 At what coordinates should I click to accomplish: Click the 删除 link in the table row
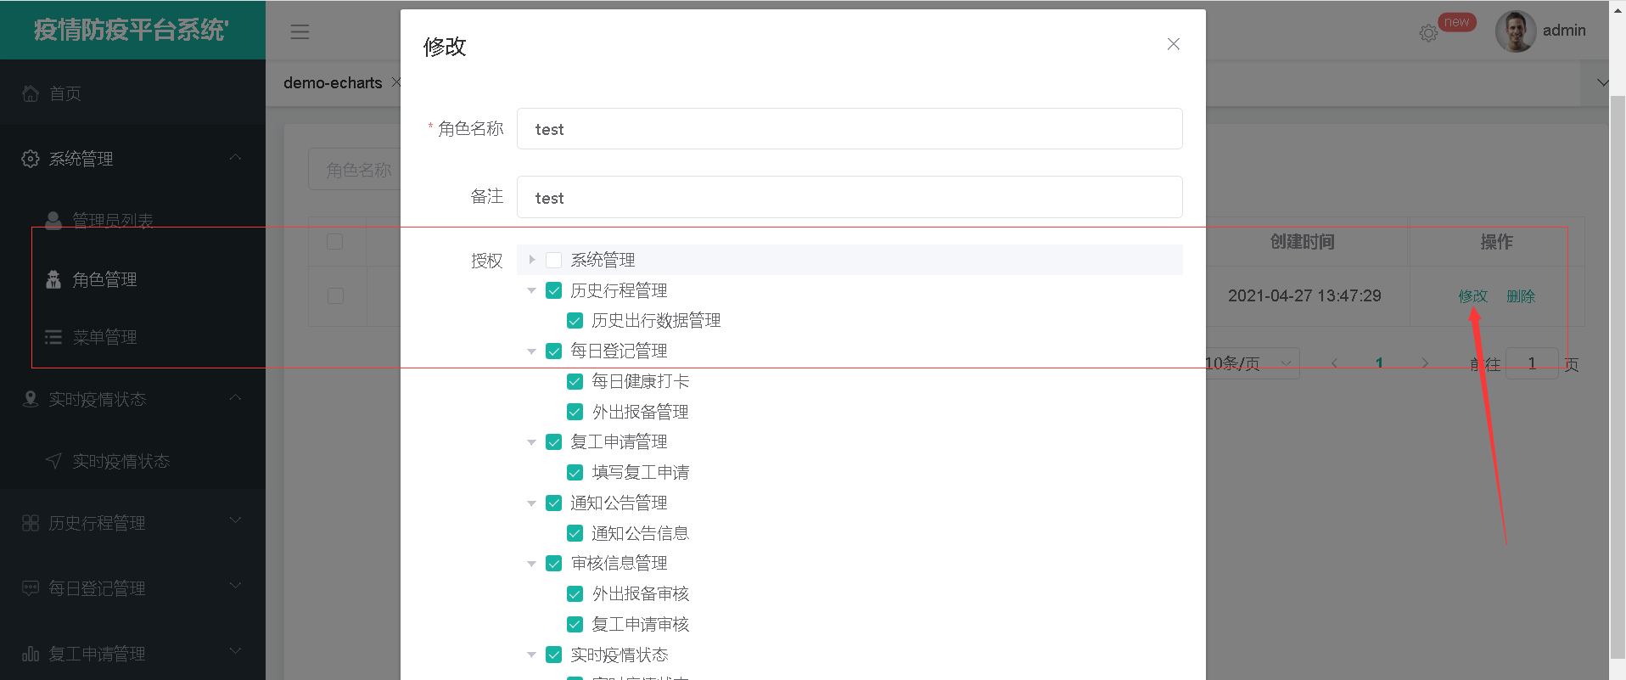point(1521,296)
